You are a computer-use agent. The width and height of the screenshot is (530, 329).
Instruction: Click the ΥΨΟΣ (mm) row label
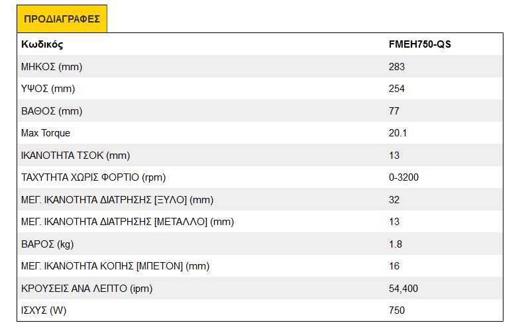[x=48, y=89]
